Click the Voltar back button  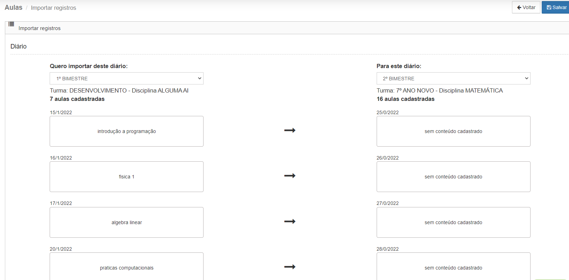tap(526, 7)
